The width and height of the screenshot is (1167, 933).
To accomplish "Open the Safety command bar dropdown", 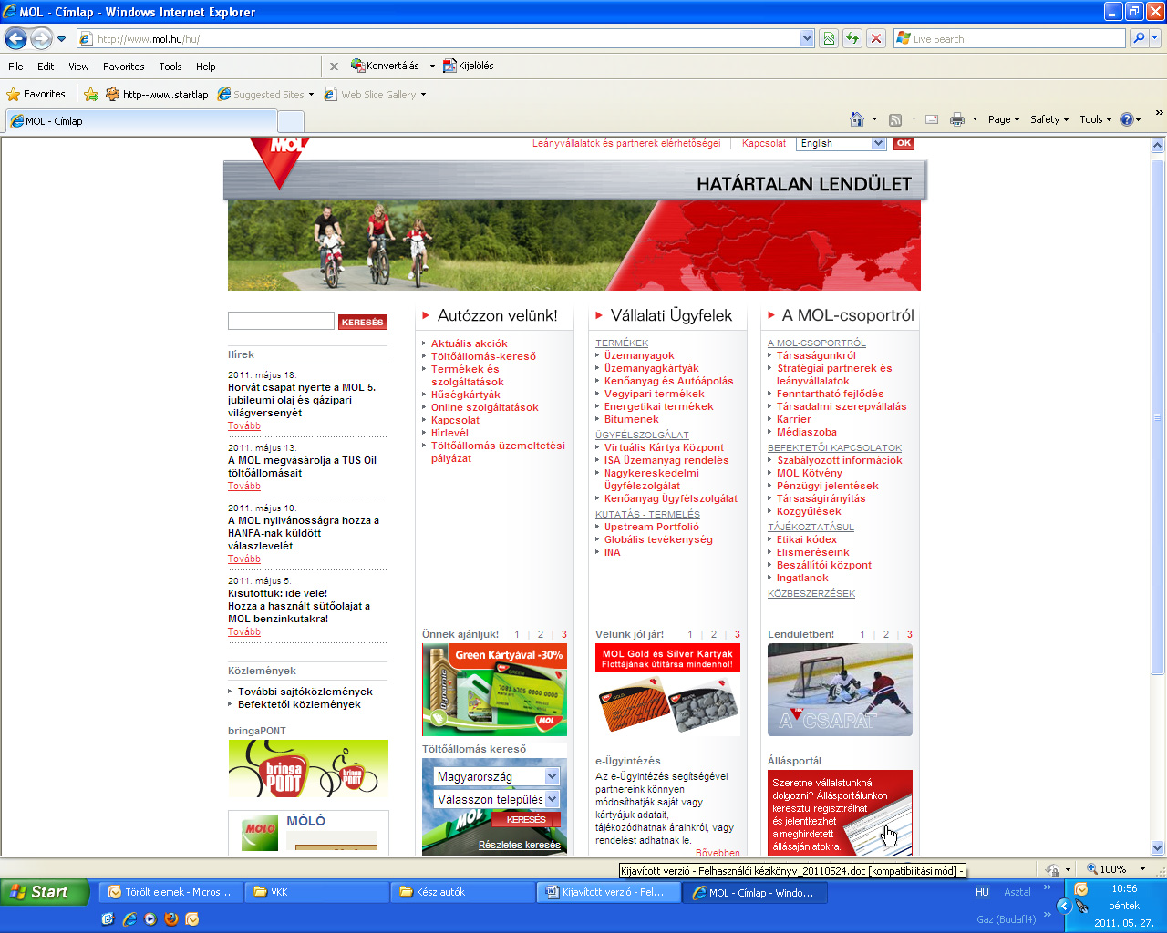I will (x=1049, y=119).
